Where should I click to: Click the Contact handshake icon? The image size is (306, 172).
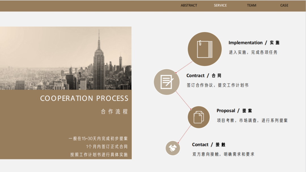click(x=173, y=148)
